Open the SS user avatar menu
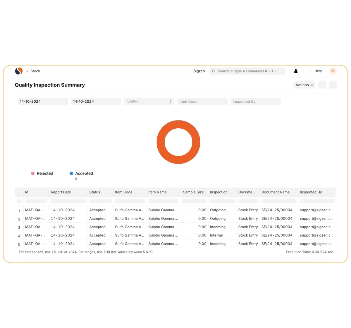This screenshot has width=351, height=328. [x=333, y=71]
